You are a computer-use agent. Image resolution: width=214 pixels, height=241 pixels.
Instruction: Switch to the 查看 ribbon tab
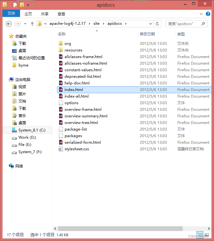[x=61, y=14]
